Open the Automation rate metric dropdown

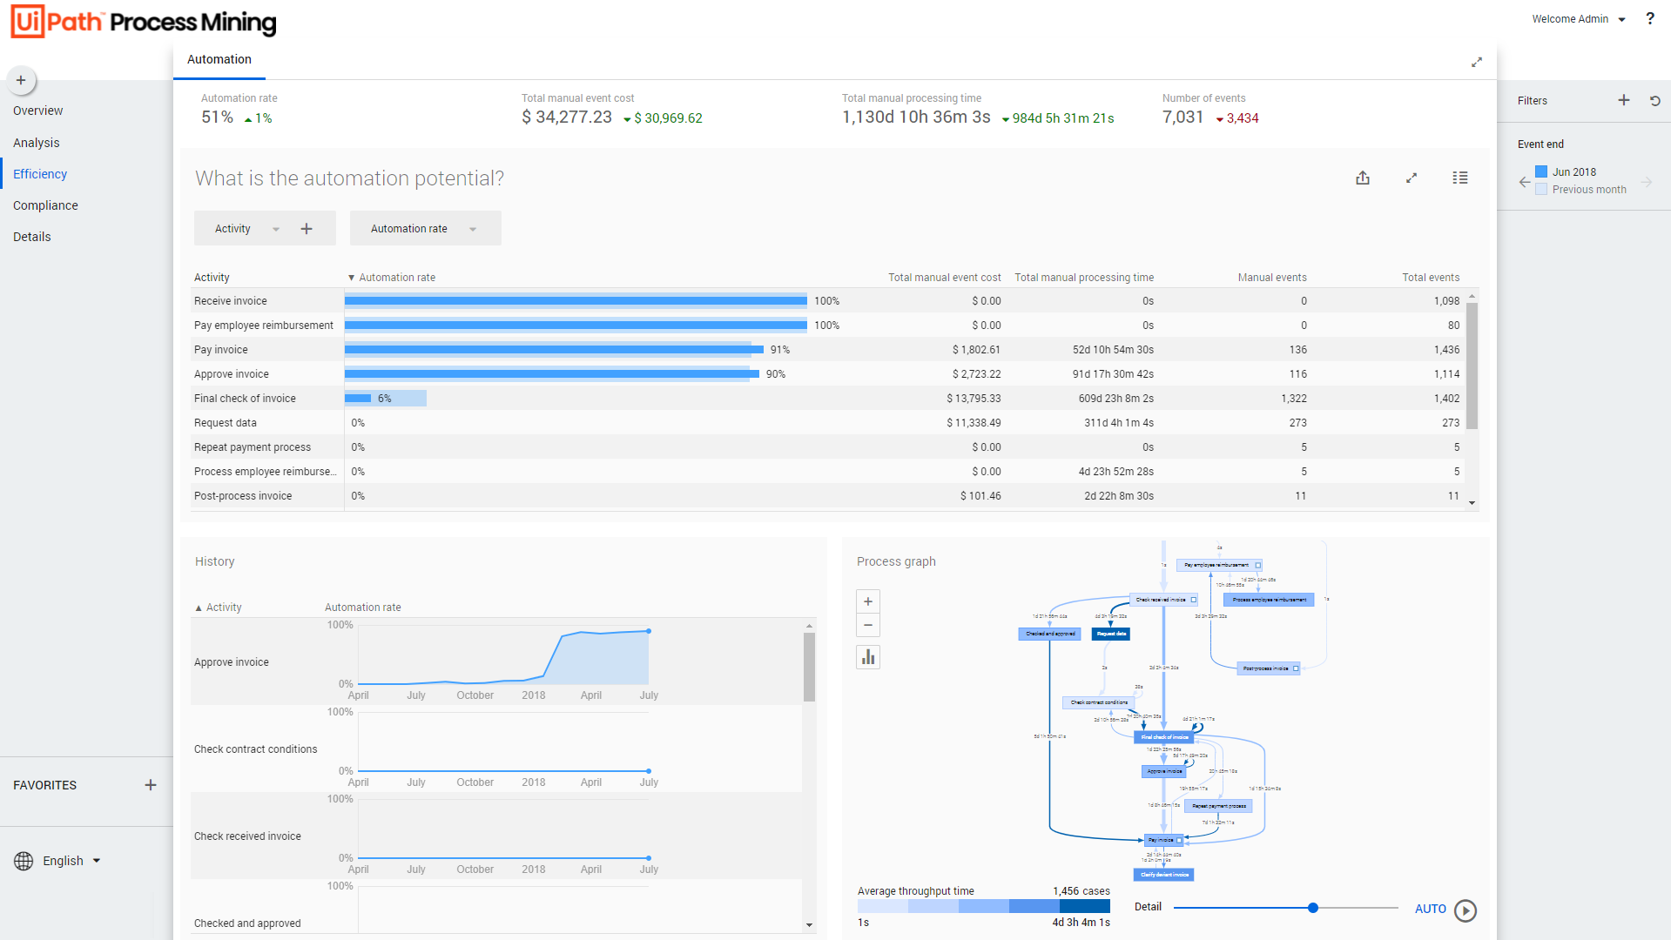click(424, 229)
